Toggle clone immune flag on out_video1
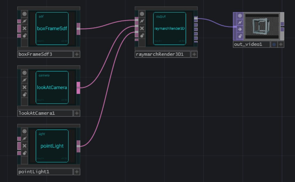 240,23
